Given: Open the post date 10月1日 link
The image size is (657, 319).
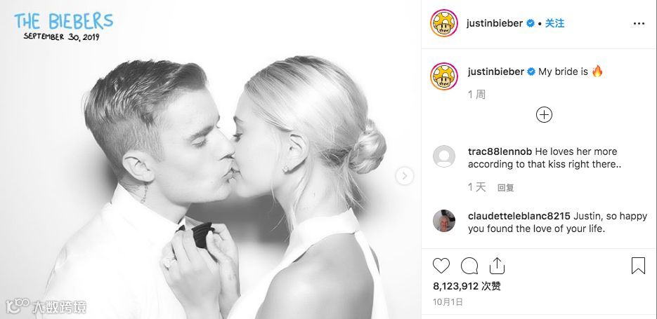Looking at the screenshot, I should coord(448,302).
